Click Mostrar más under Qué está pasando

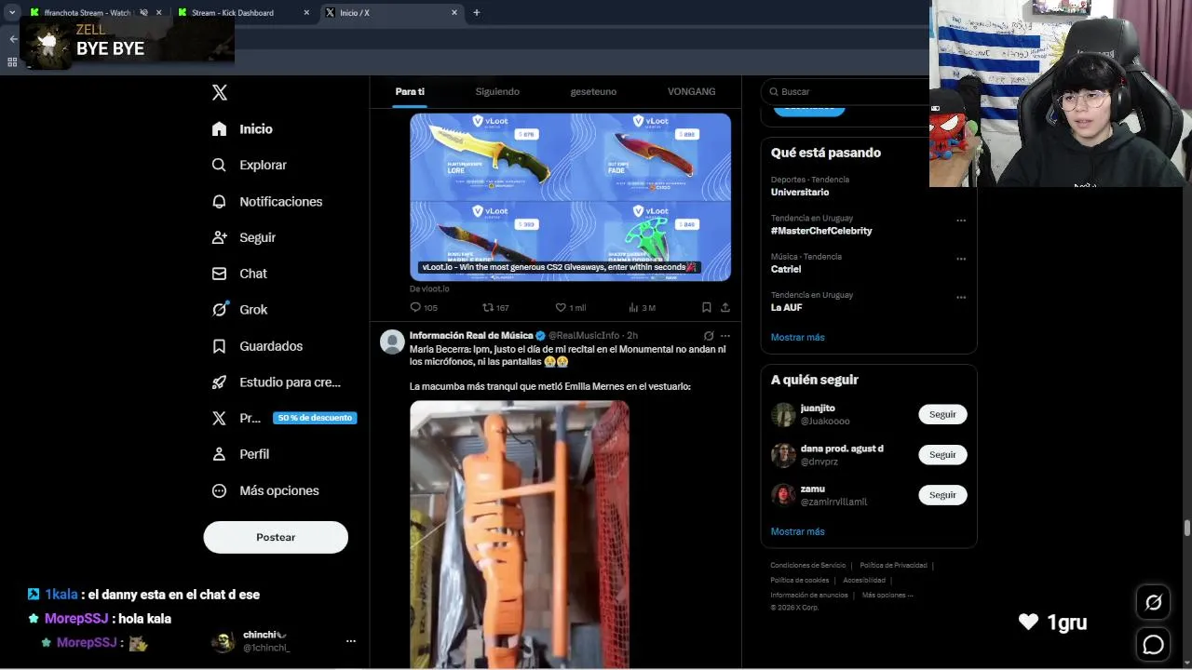(797, 337)
